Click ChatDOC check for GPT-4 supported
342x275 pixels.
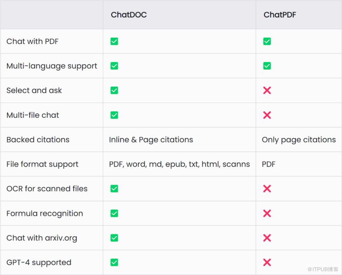coord(114,263)
